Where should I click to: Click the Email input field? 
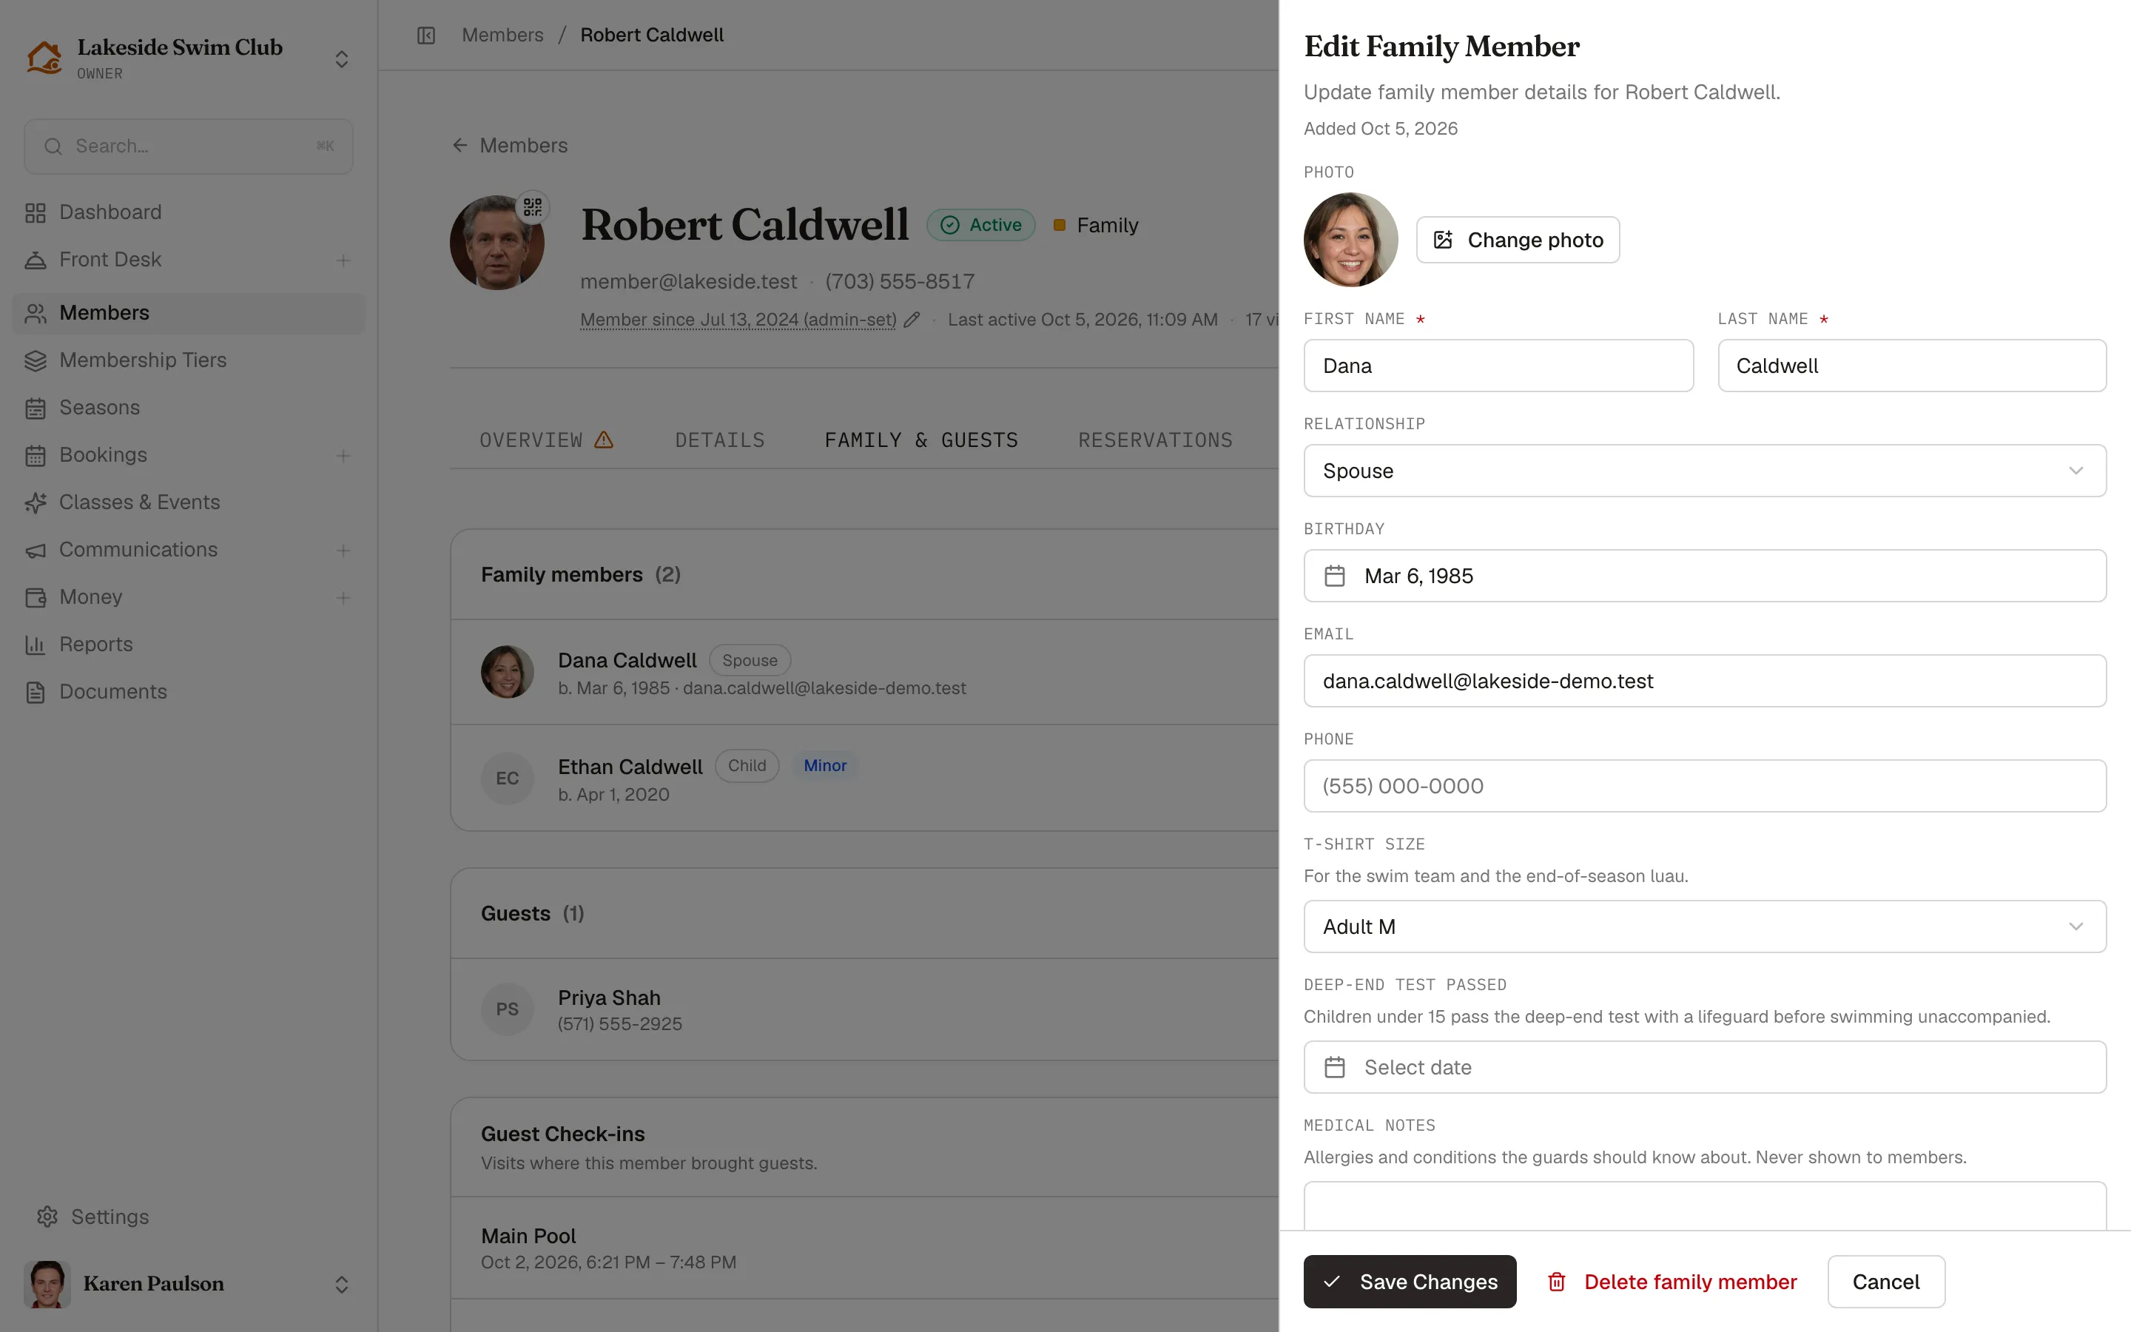[1705, 681]
